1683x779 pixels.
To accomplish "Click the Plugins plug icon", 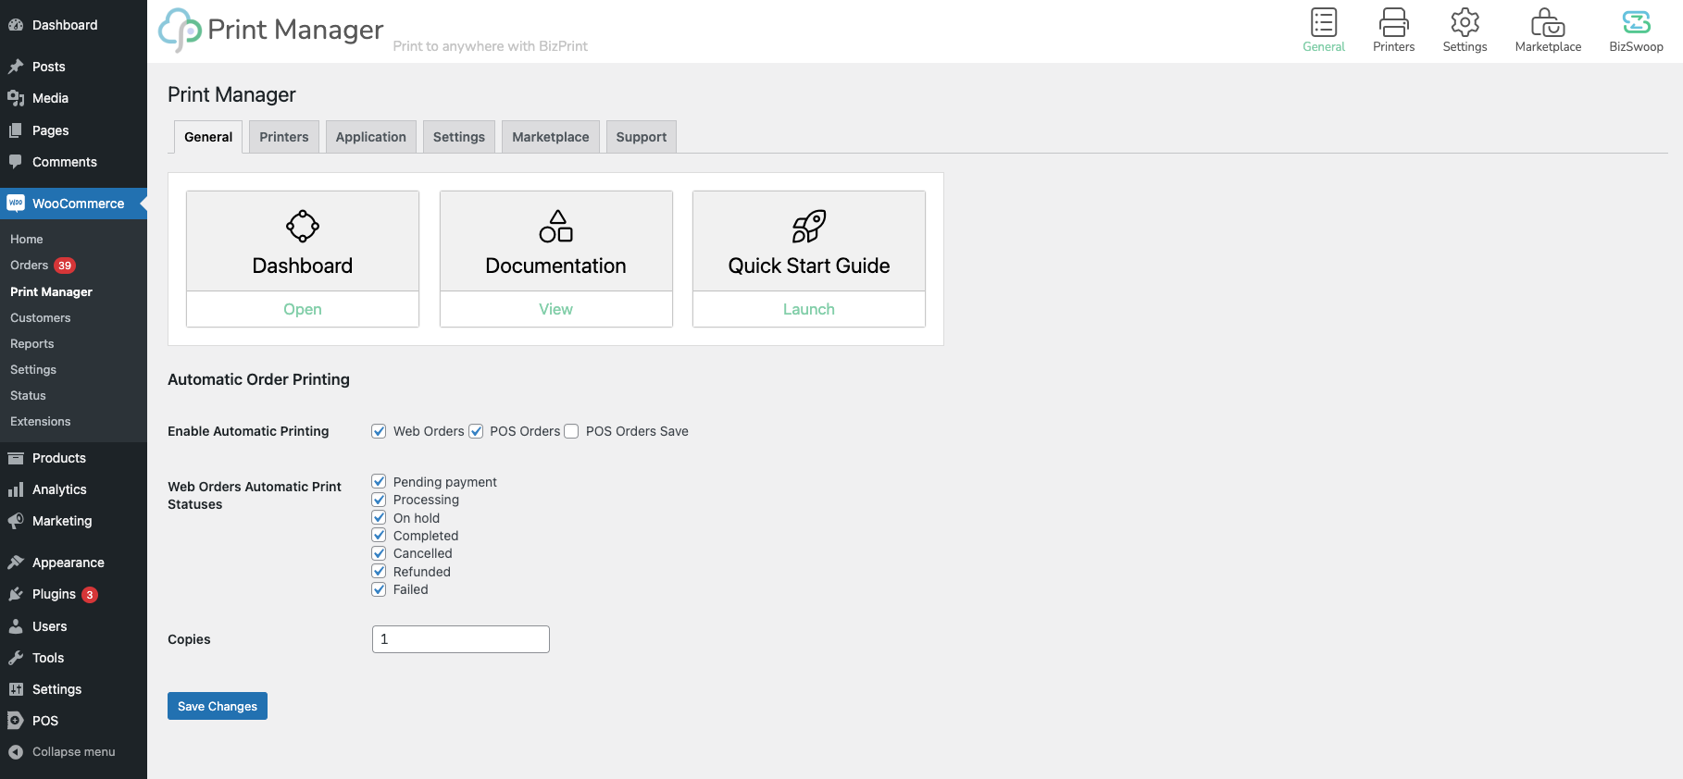I will coord(16,594).
